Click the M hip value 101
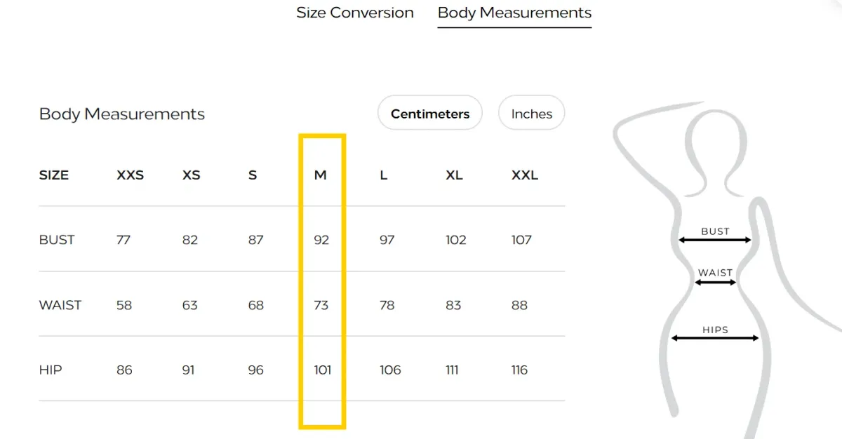This screenshot has height=439, width=842. tap(323, 370)
